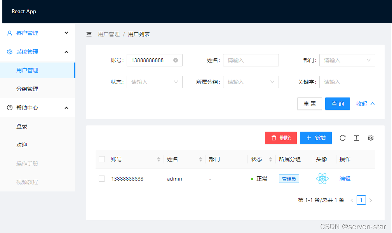This screenshot has height=233, width=392.
Task: Focus the 关键字 input field
Action: (x=347, y=82)
